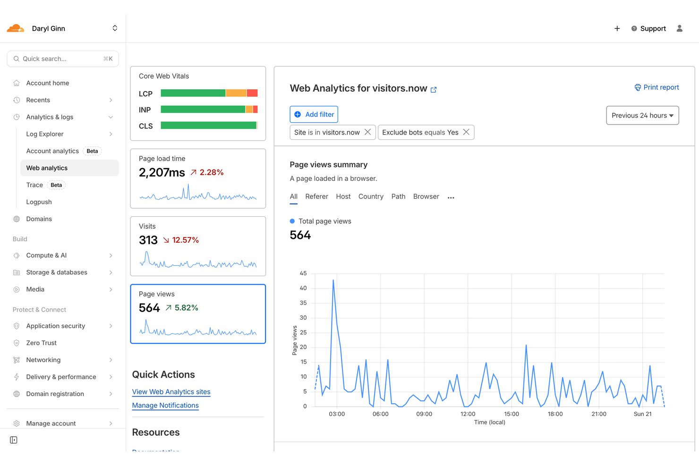This screenshot has height=466, width=699.
Task: Open Account analytics Beta page
Action: [x=64, y=151]
